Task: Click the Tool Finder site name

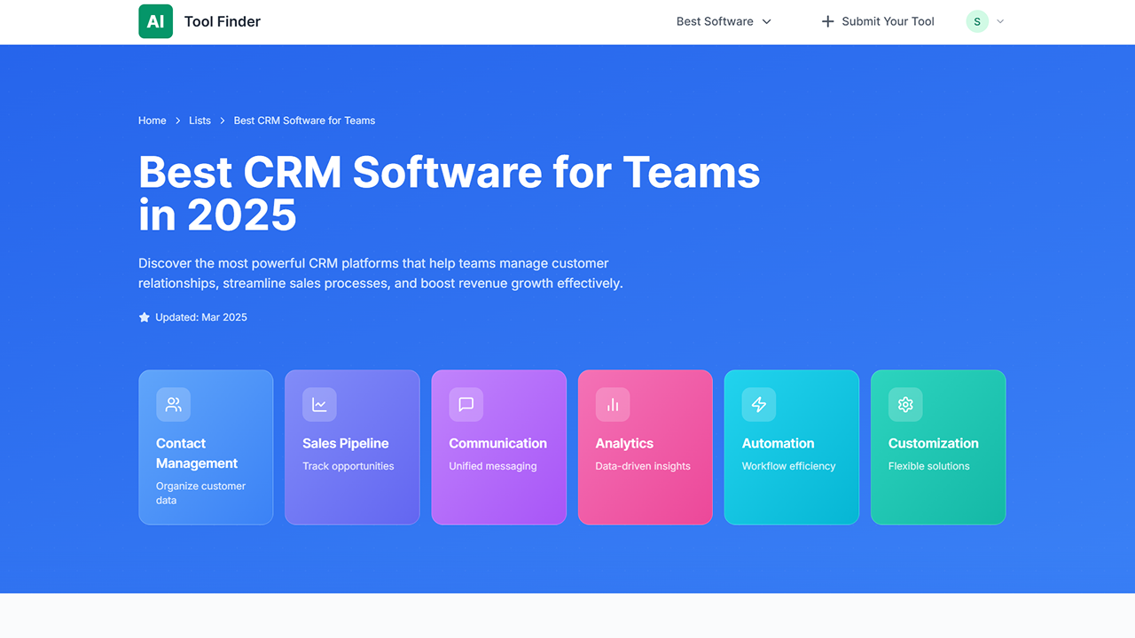Action: point(223,21)
